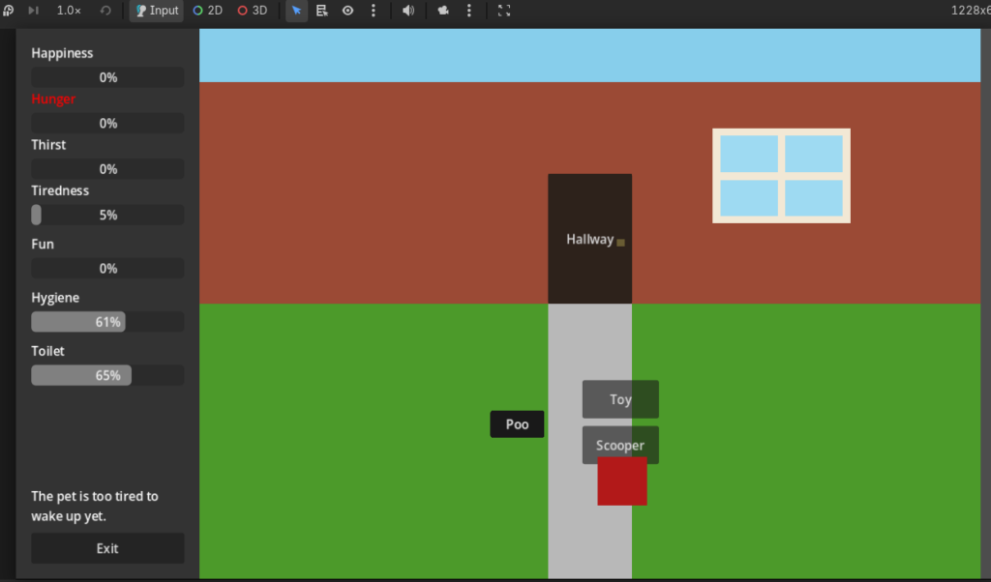
Task: Click the Fun 0% progress bar
Action: coord(107,268)
